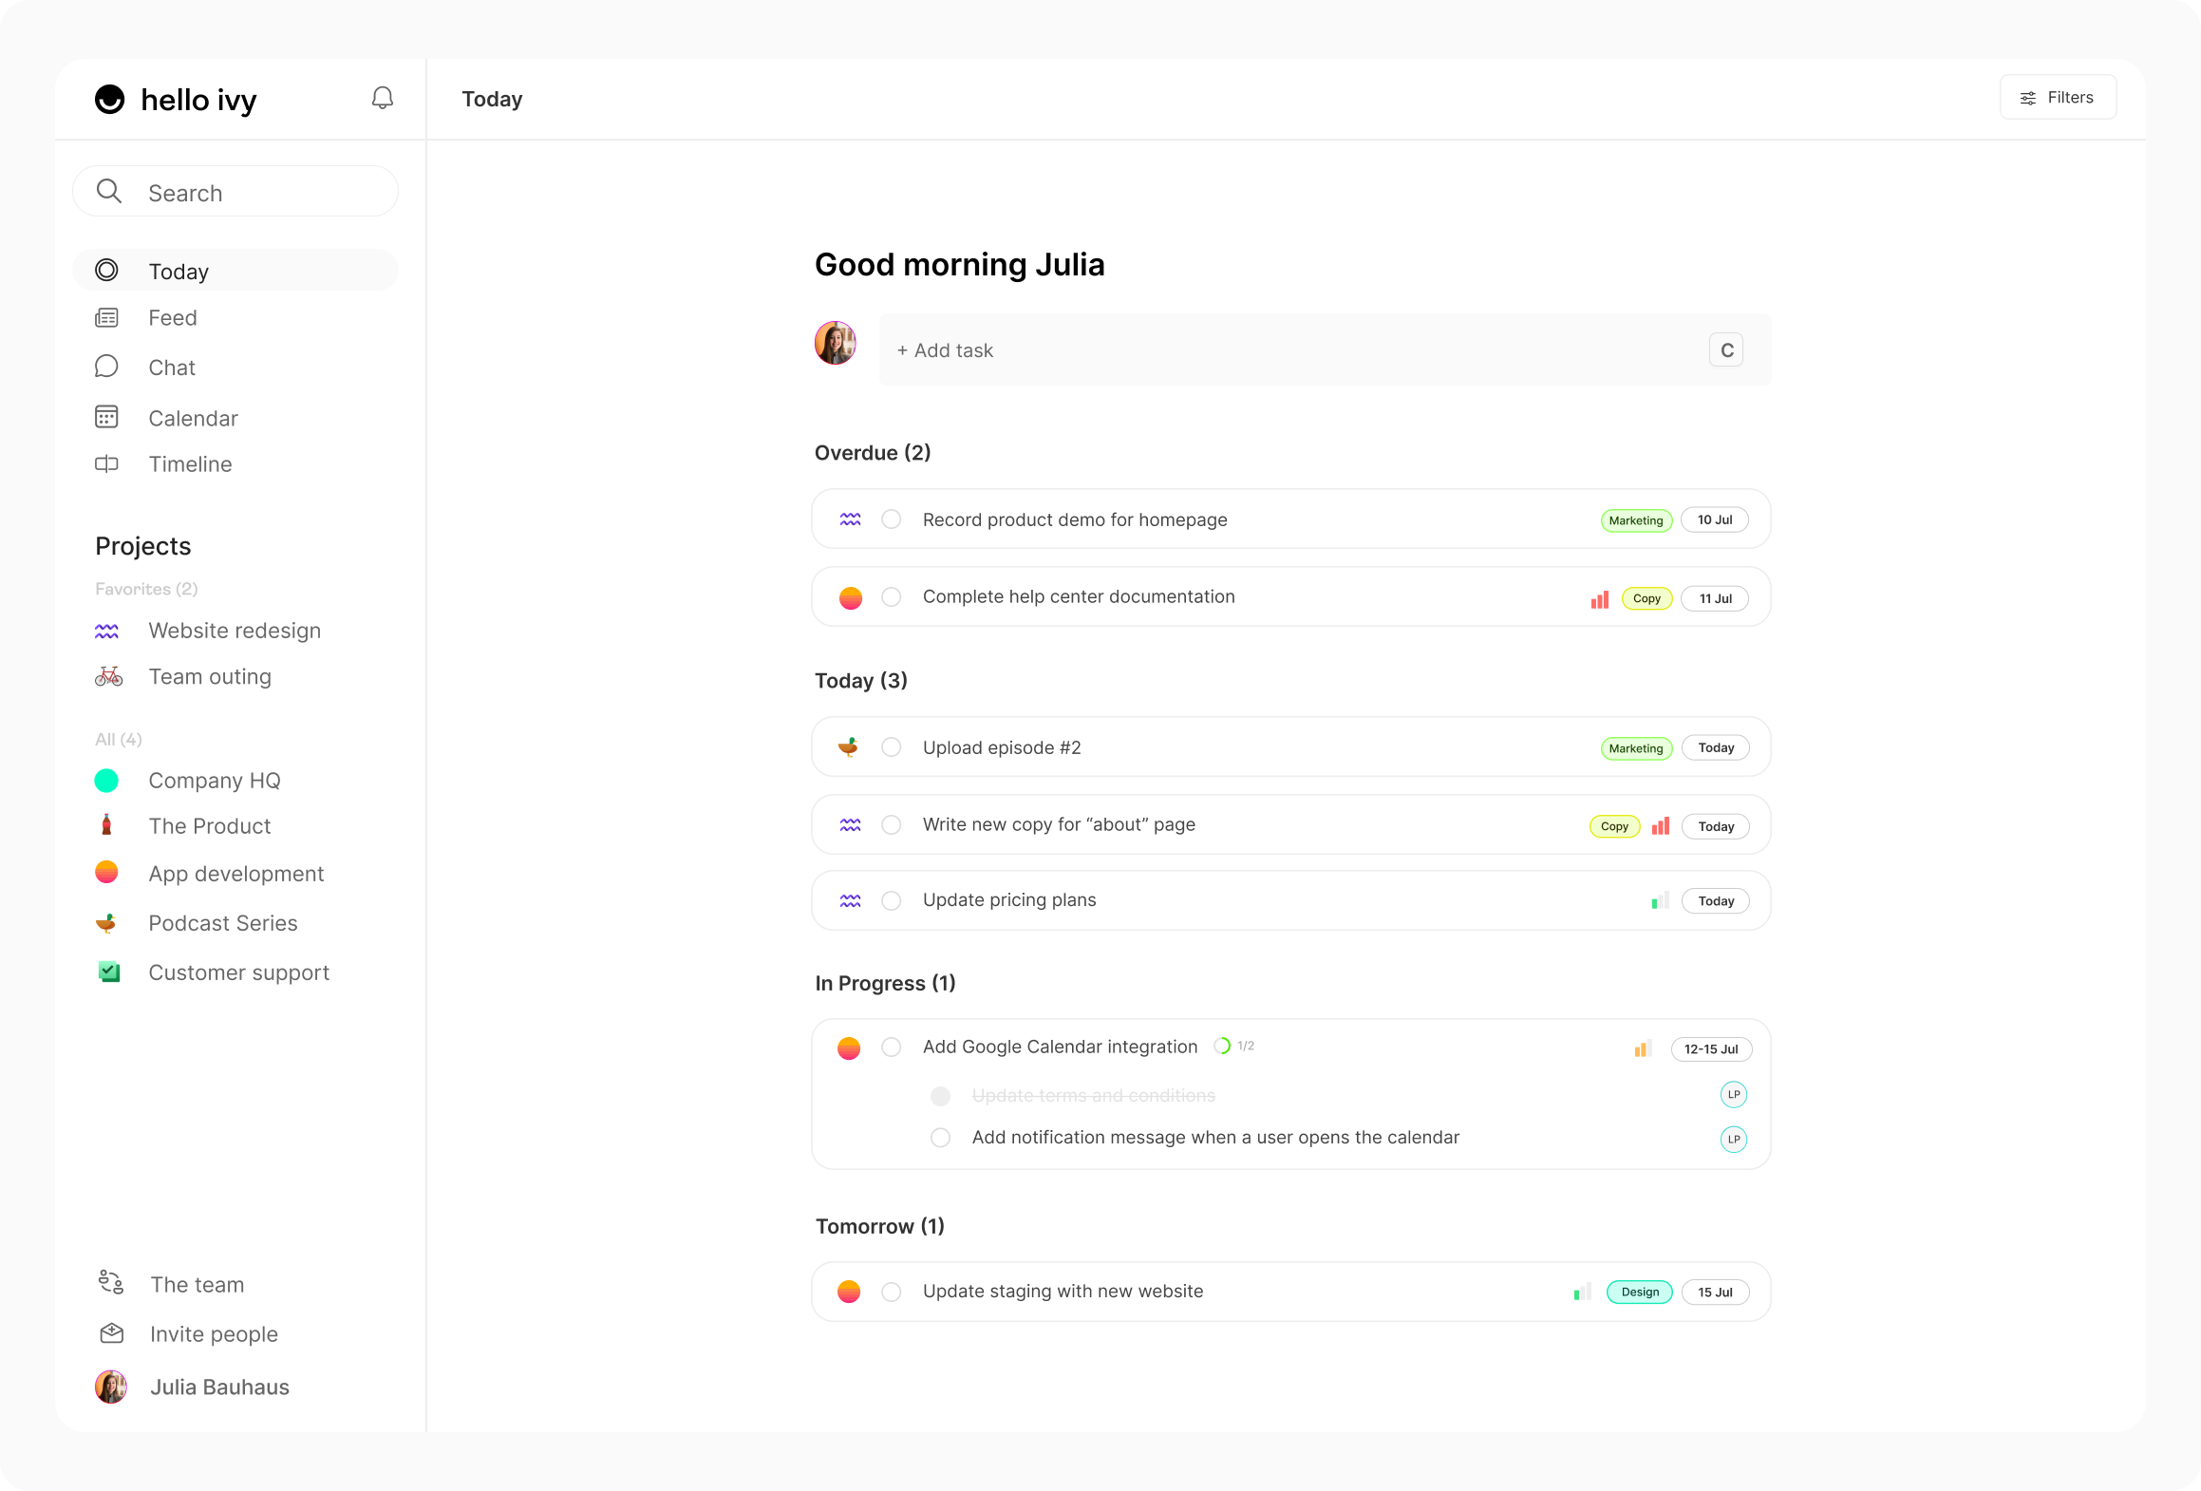The height and width of the screenshot is (1491, 2201).
Task: Click the Design tag on the staging task
Action: point(1639,1293)
